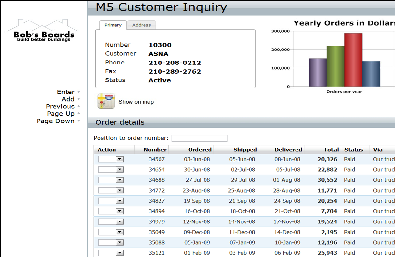Click Page Up in the sidebar
The width and height of the screenshot is (395, 257).
tap(61, 114)
